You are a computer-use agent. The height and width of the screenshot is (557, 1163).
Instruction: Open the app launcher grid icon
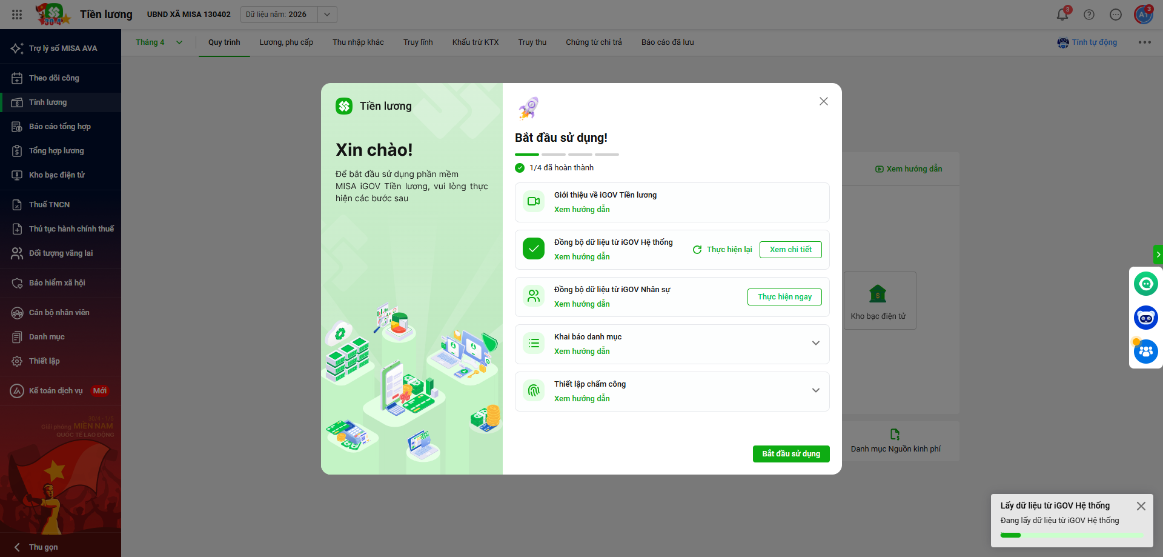point(17,15)
